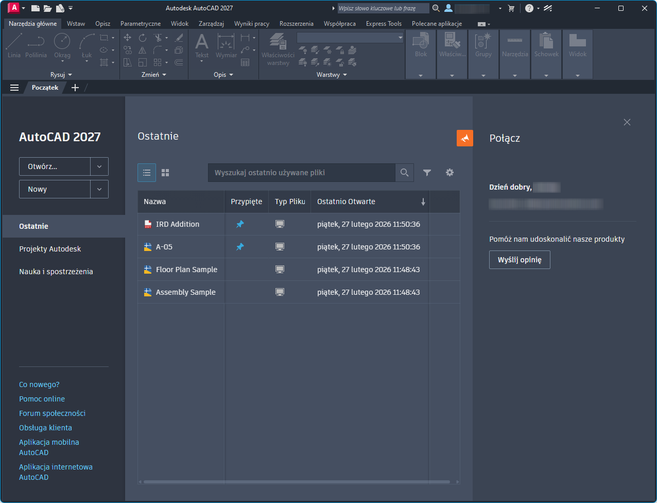
Task: Open the Obsługa klienta link
Action: tap(45, 428)
